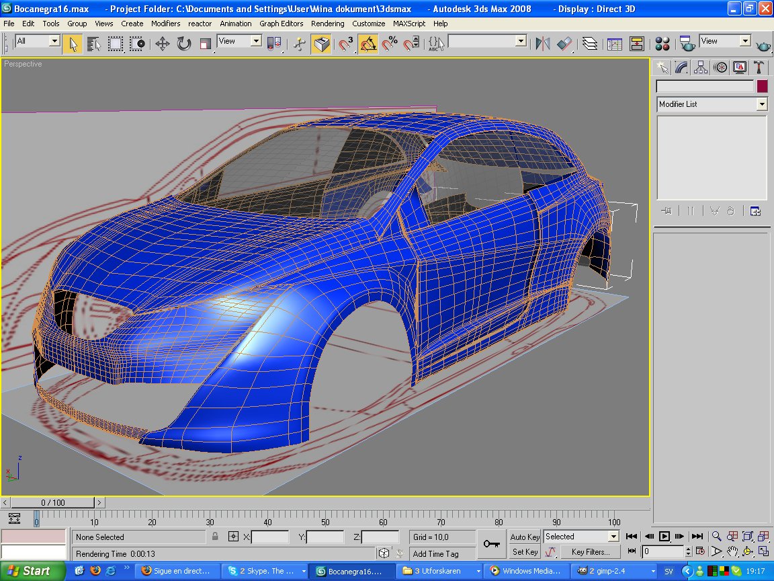This screenshot has height=581, width=774.
Task: Click the Key Filters button
Action: pyautogui.click(x=591, y=552)
